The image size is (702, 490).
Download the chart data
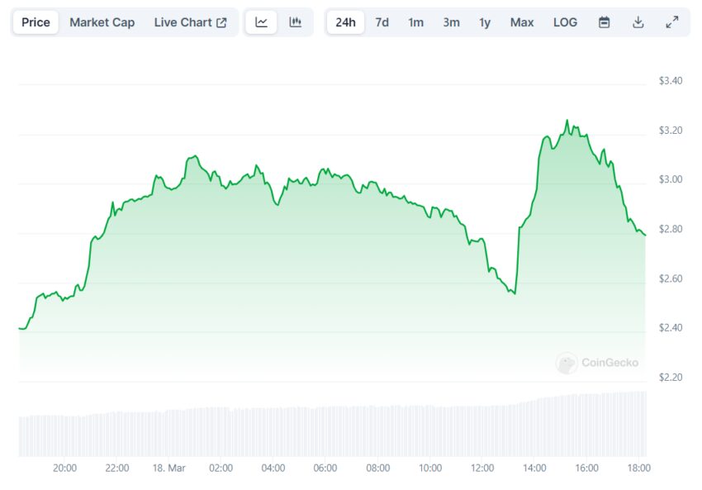(638, 22)
